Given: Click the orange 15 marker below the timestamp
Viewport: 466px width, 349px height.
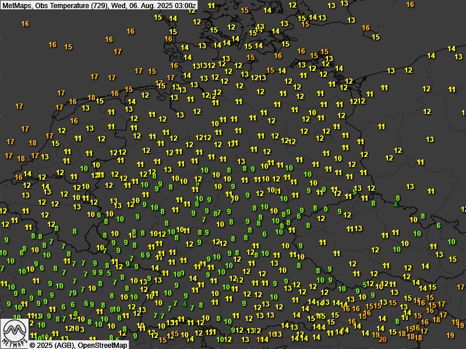Looking at the screenshot, I should 245,10.
